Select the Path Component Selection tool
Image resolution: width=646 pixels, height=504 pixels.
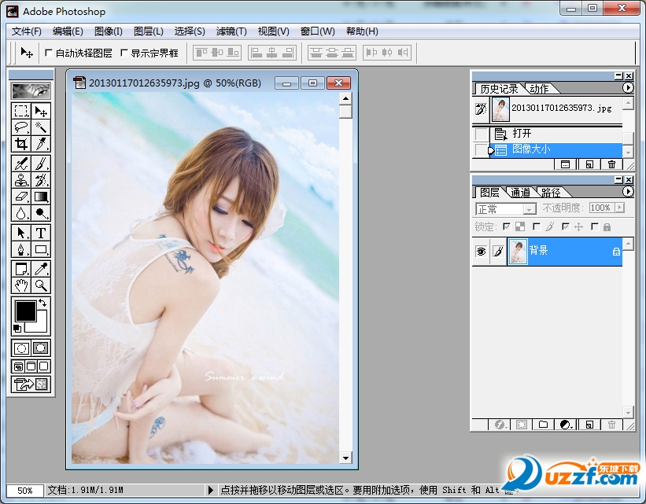[21, 233]
